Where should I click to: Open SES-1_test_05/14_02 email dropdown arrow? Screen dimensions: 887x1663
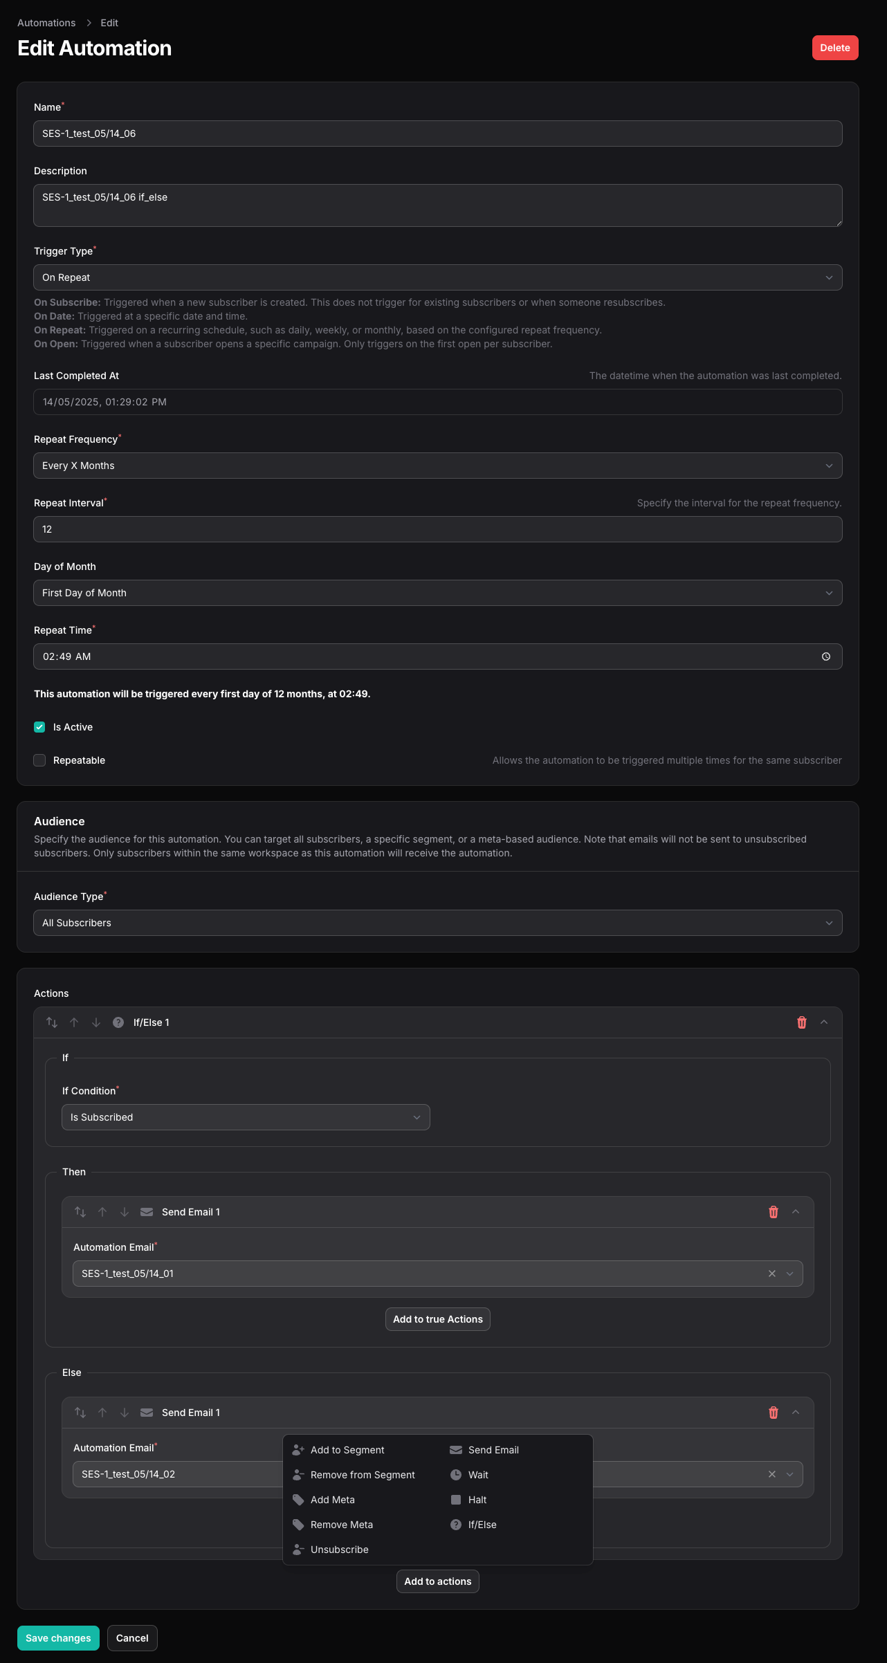(790, 1474)
